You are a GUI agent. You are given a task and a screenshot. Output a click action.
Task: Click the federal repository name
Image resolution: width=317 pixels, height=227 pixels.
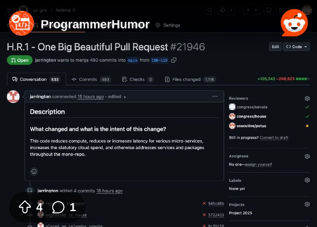pyautogui.click(x=63, y=10)
